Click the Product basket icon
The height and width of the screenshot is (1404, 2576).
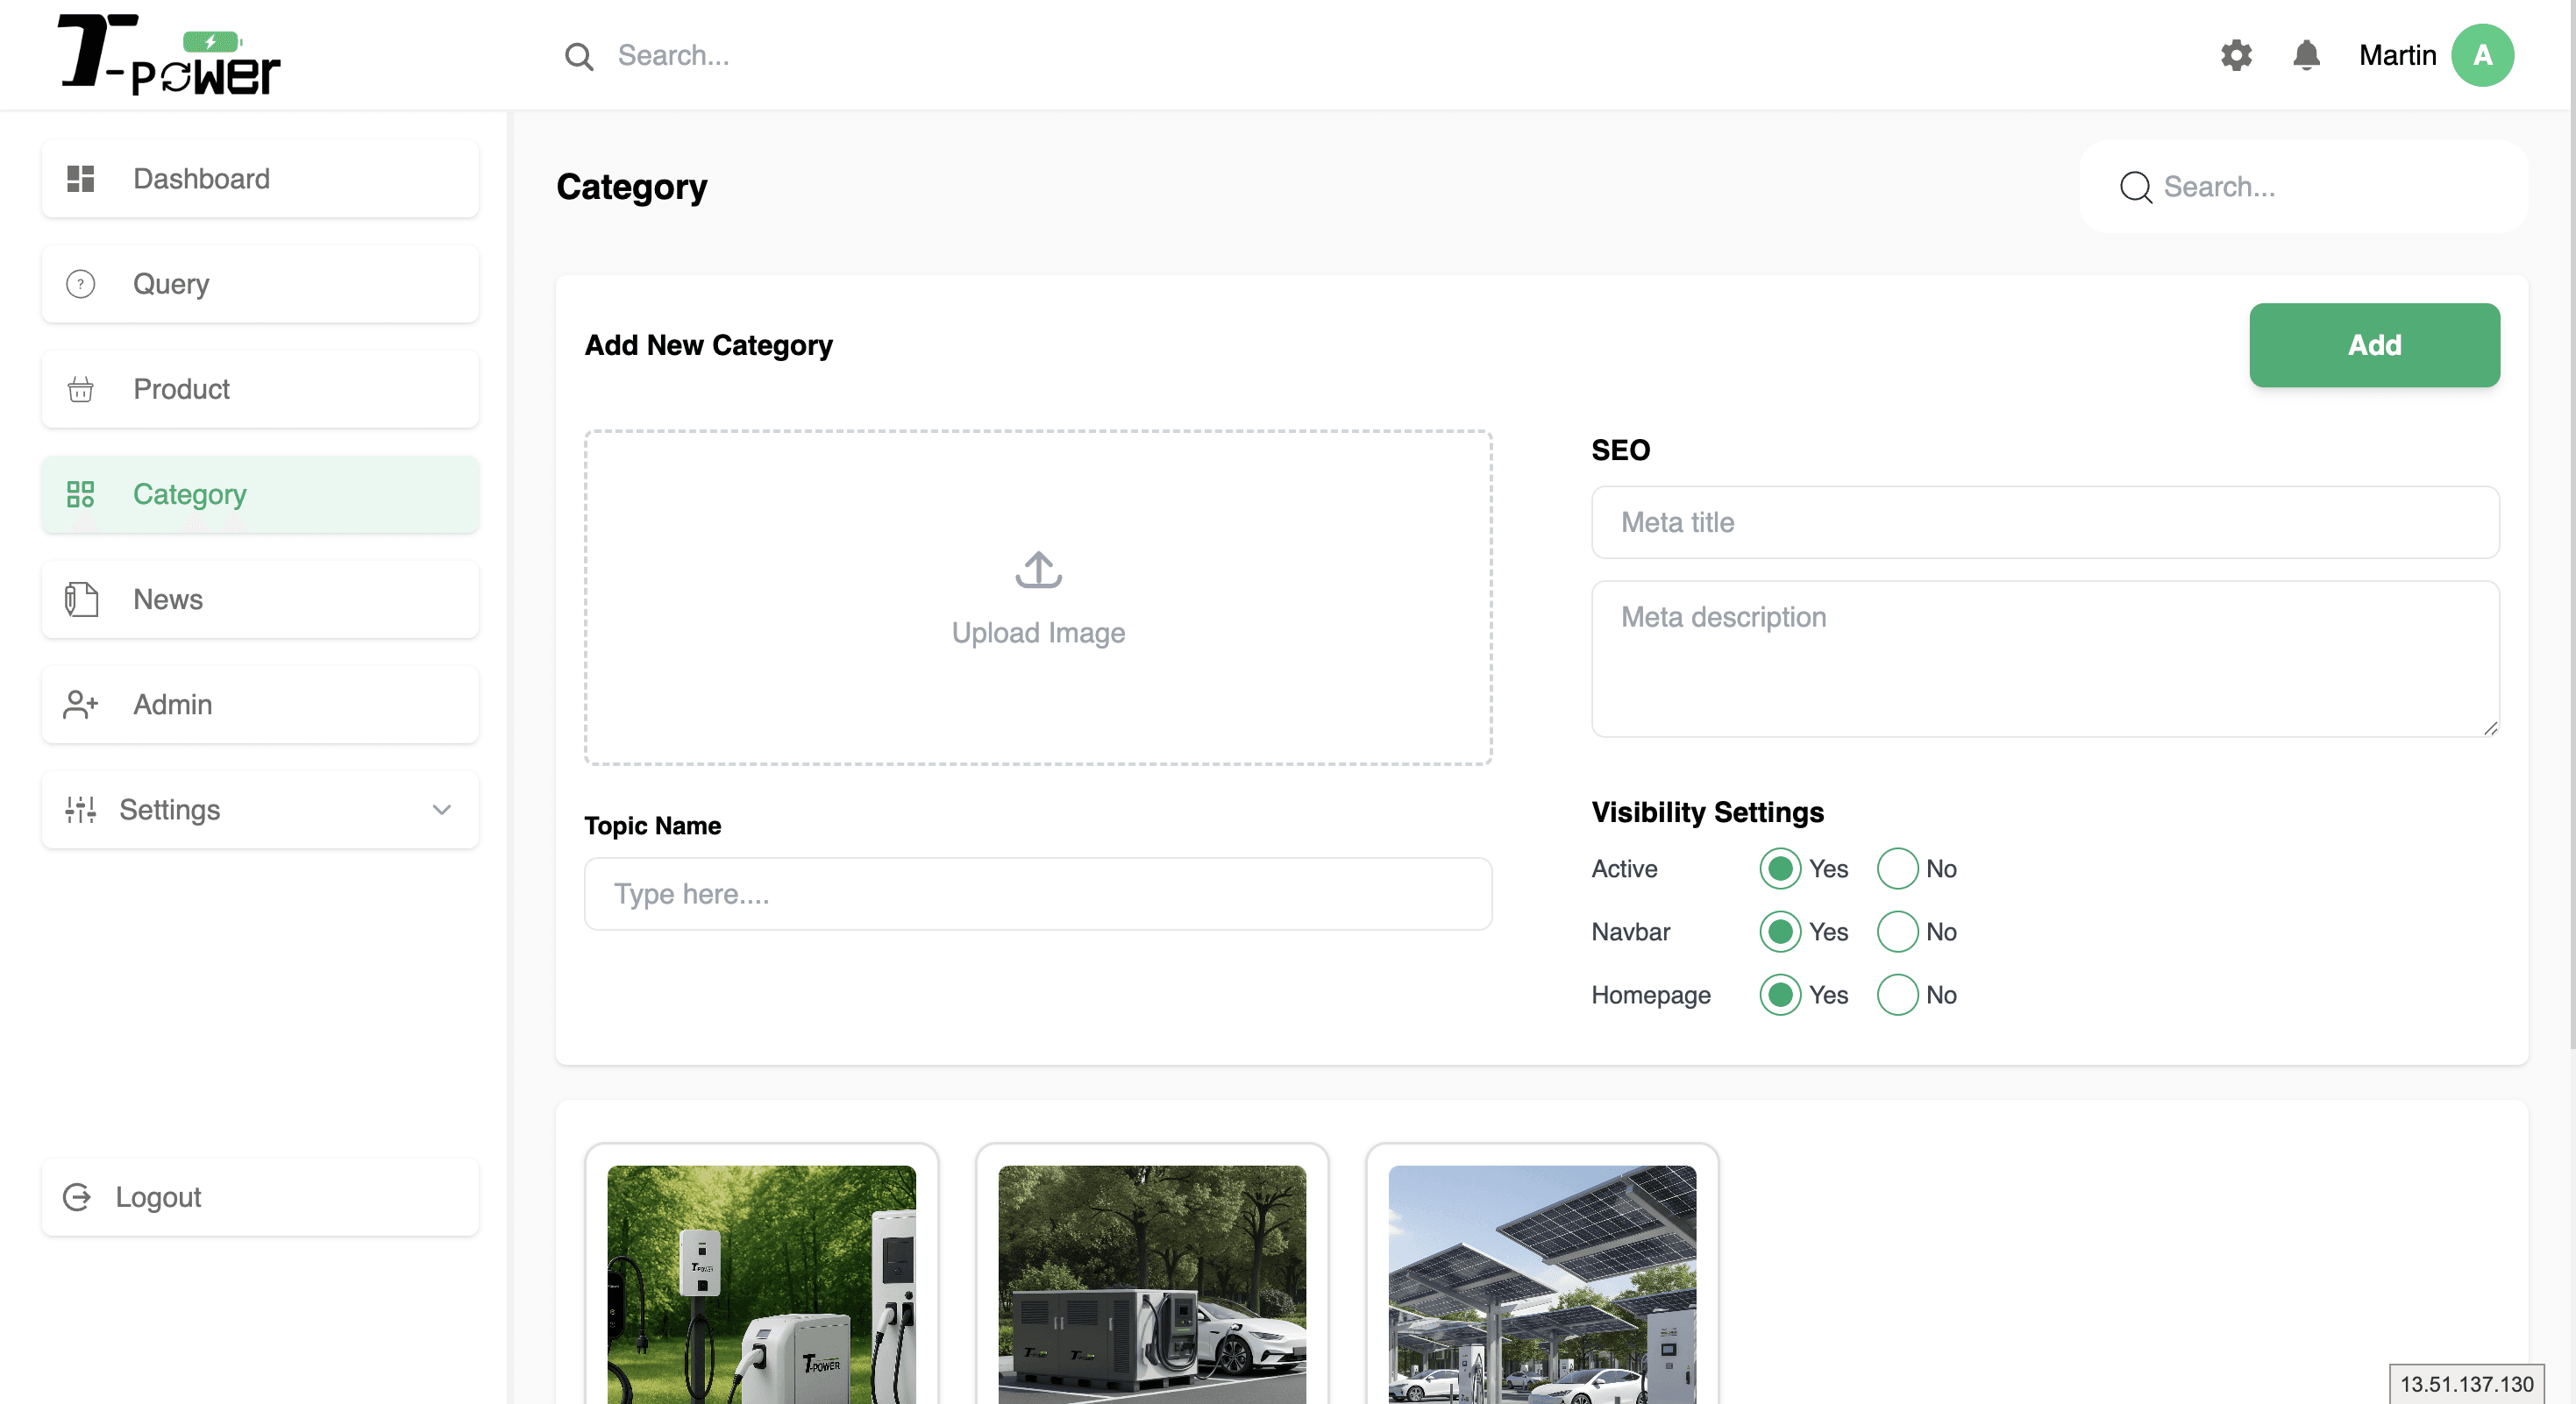(80, 389)
